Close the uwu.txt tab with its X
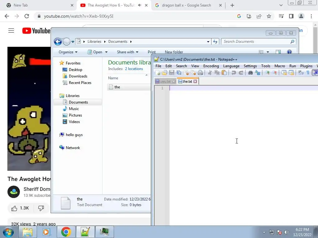 (x=174, y=82)
